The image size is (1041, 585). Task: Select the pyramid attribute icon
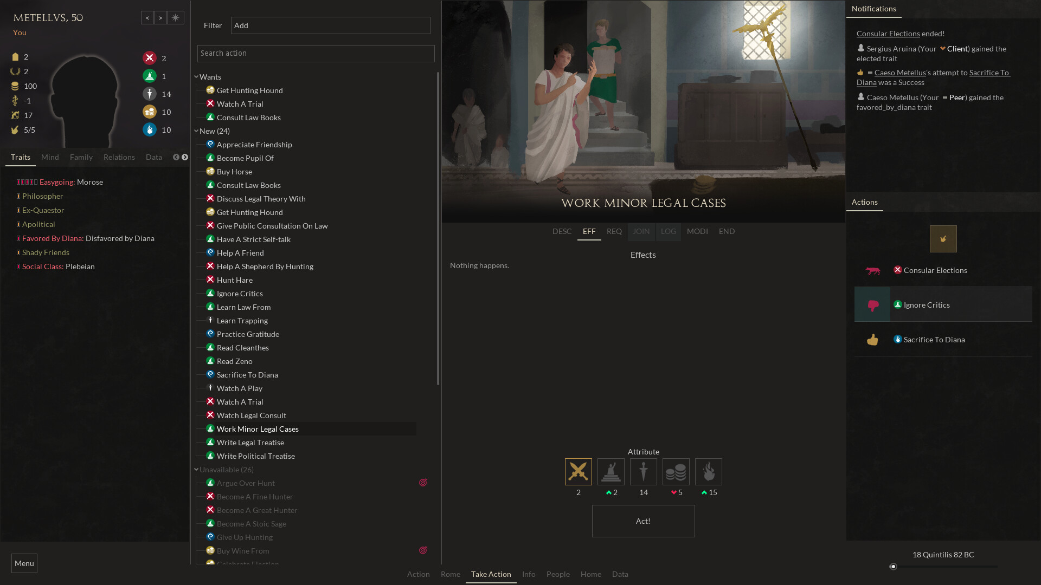coord(611,471)
